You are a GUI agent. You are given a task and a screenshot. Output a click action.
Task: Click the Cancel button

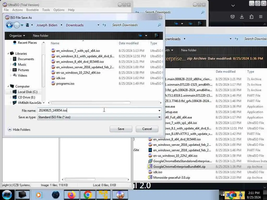[x=147, y=129]
